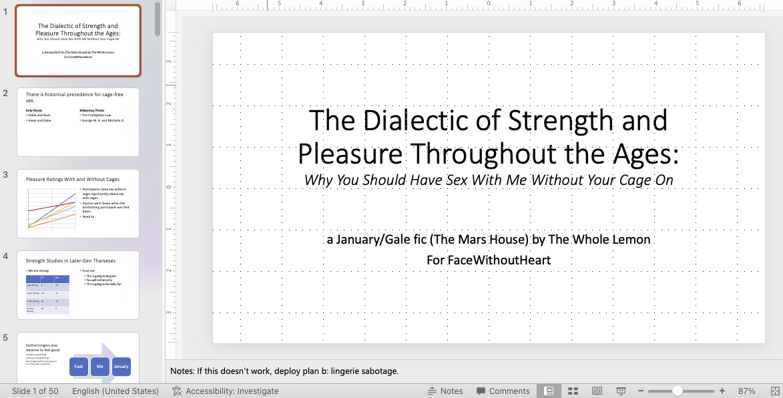Viewport: 783px width, 398px height.
Task: Click the slide title text box
Action: [x=488, y=136]
